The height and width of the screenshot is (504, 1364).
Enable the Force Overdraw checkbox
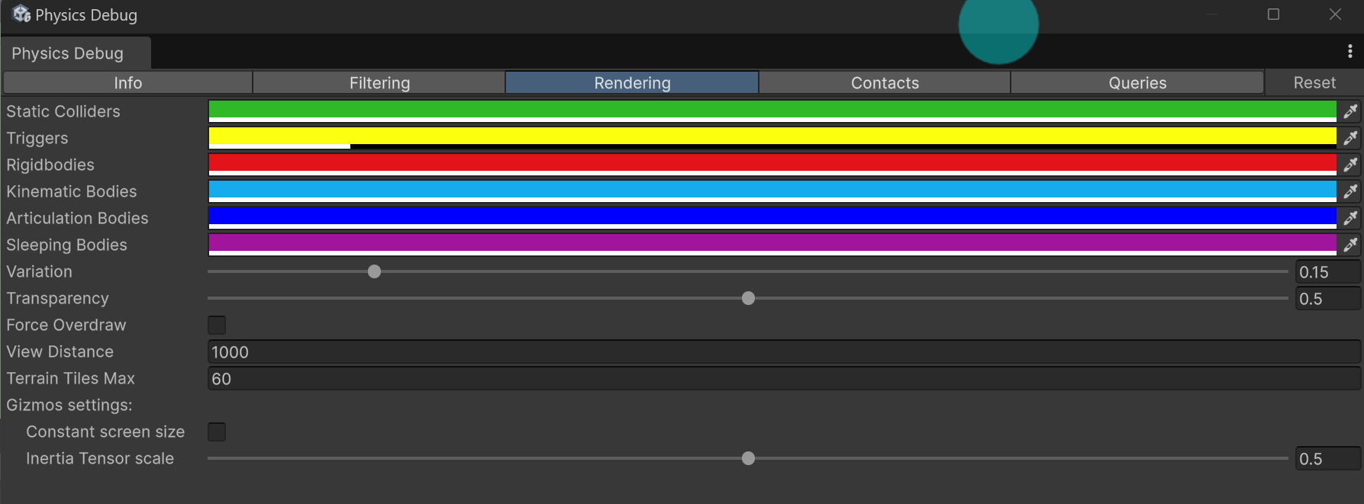[x=217, y=325]
